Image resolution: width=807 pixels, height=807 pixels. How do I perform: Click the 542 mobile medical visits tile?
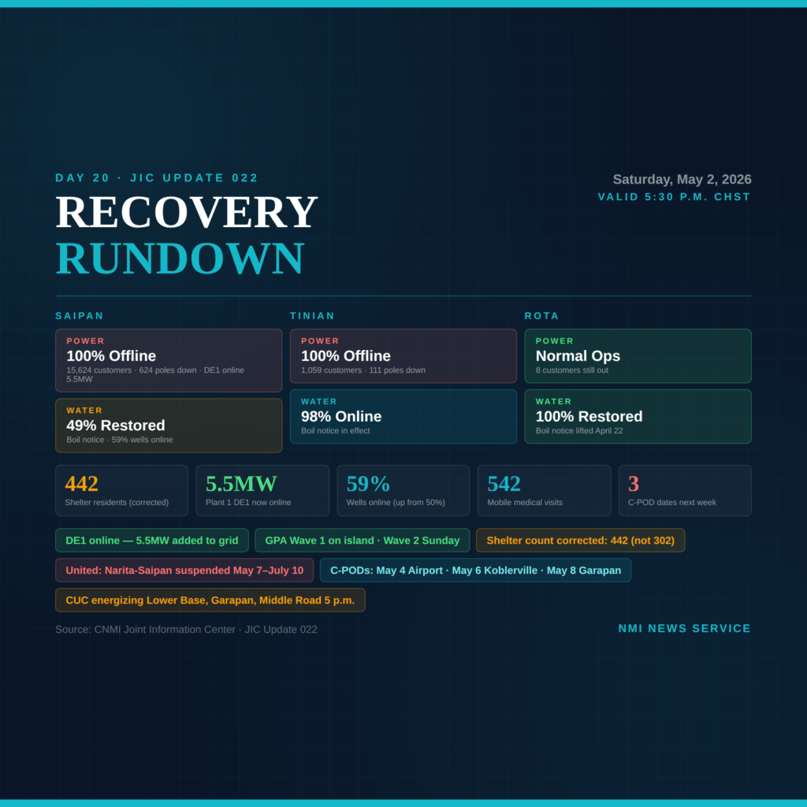click(544, 490)
